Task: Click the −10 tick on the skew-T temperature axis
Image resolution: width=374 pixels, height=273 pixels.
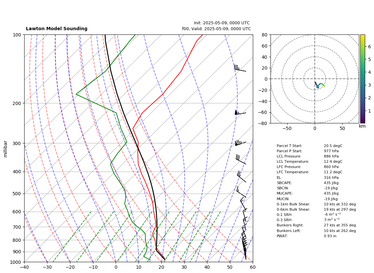Action: coord(93,267)
